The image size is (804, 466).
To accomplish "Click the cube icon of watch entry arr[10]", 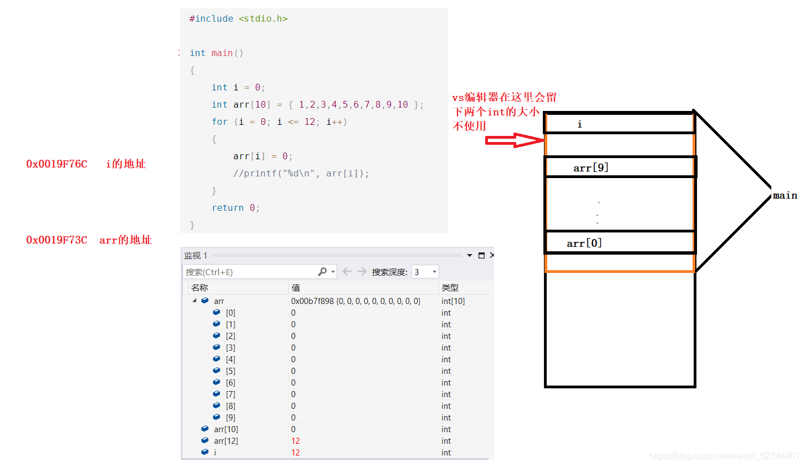I will click(205, 429).
